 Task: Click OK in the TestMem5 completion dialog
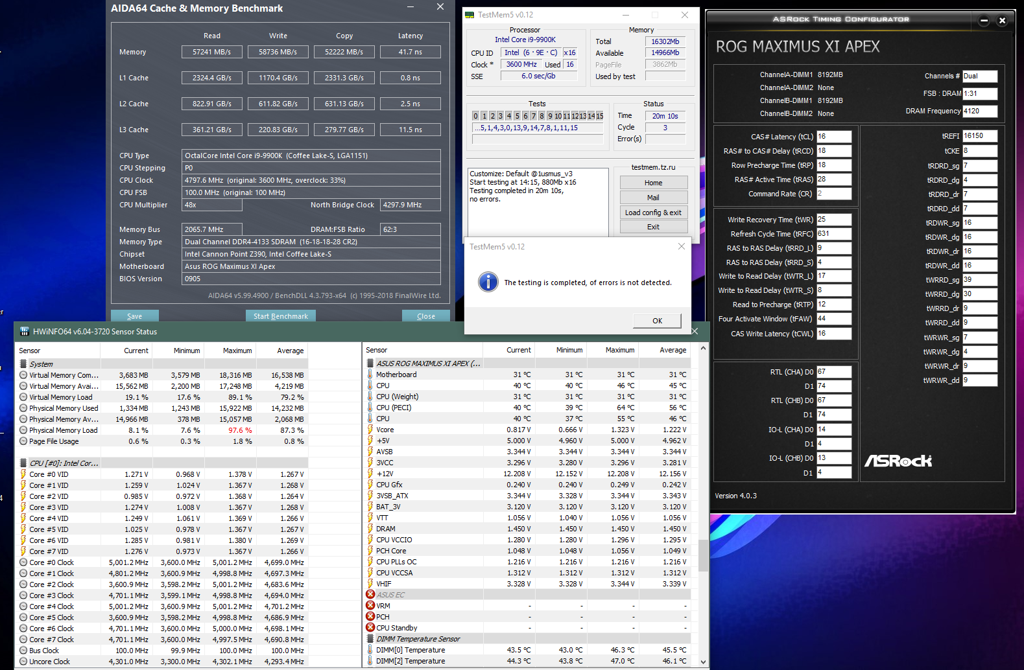(658, 321)
